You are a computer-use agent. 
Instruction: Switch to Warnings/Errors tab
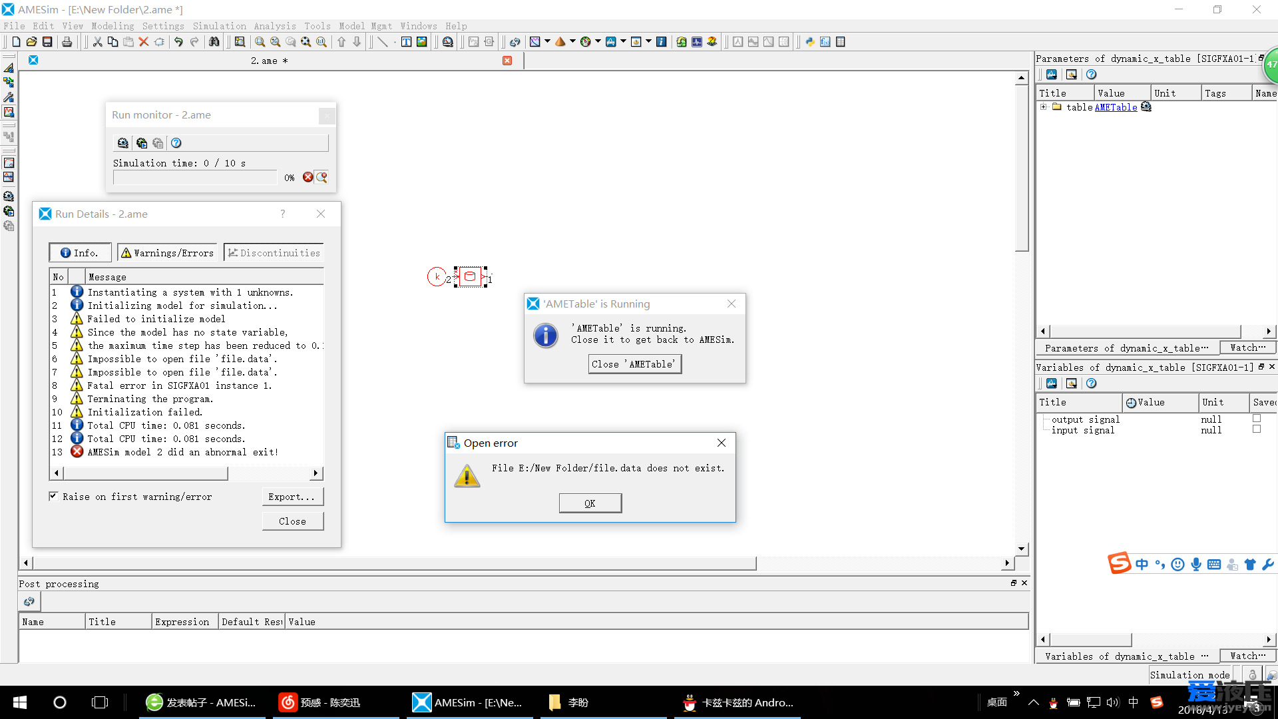pos(168,253)
